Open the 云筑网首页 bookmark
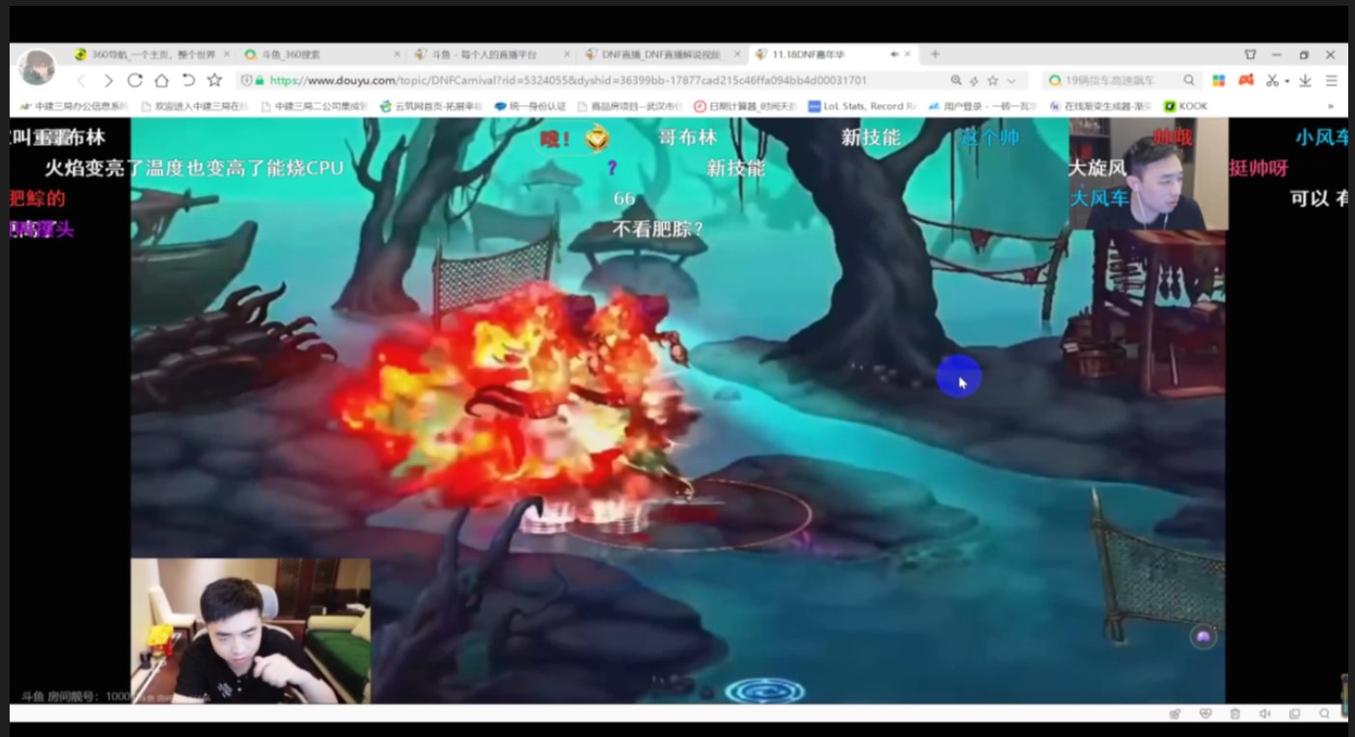Image resolution: width=1355 pixels, height=737 pixels. (430, 106)
